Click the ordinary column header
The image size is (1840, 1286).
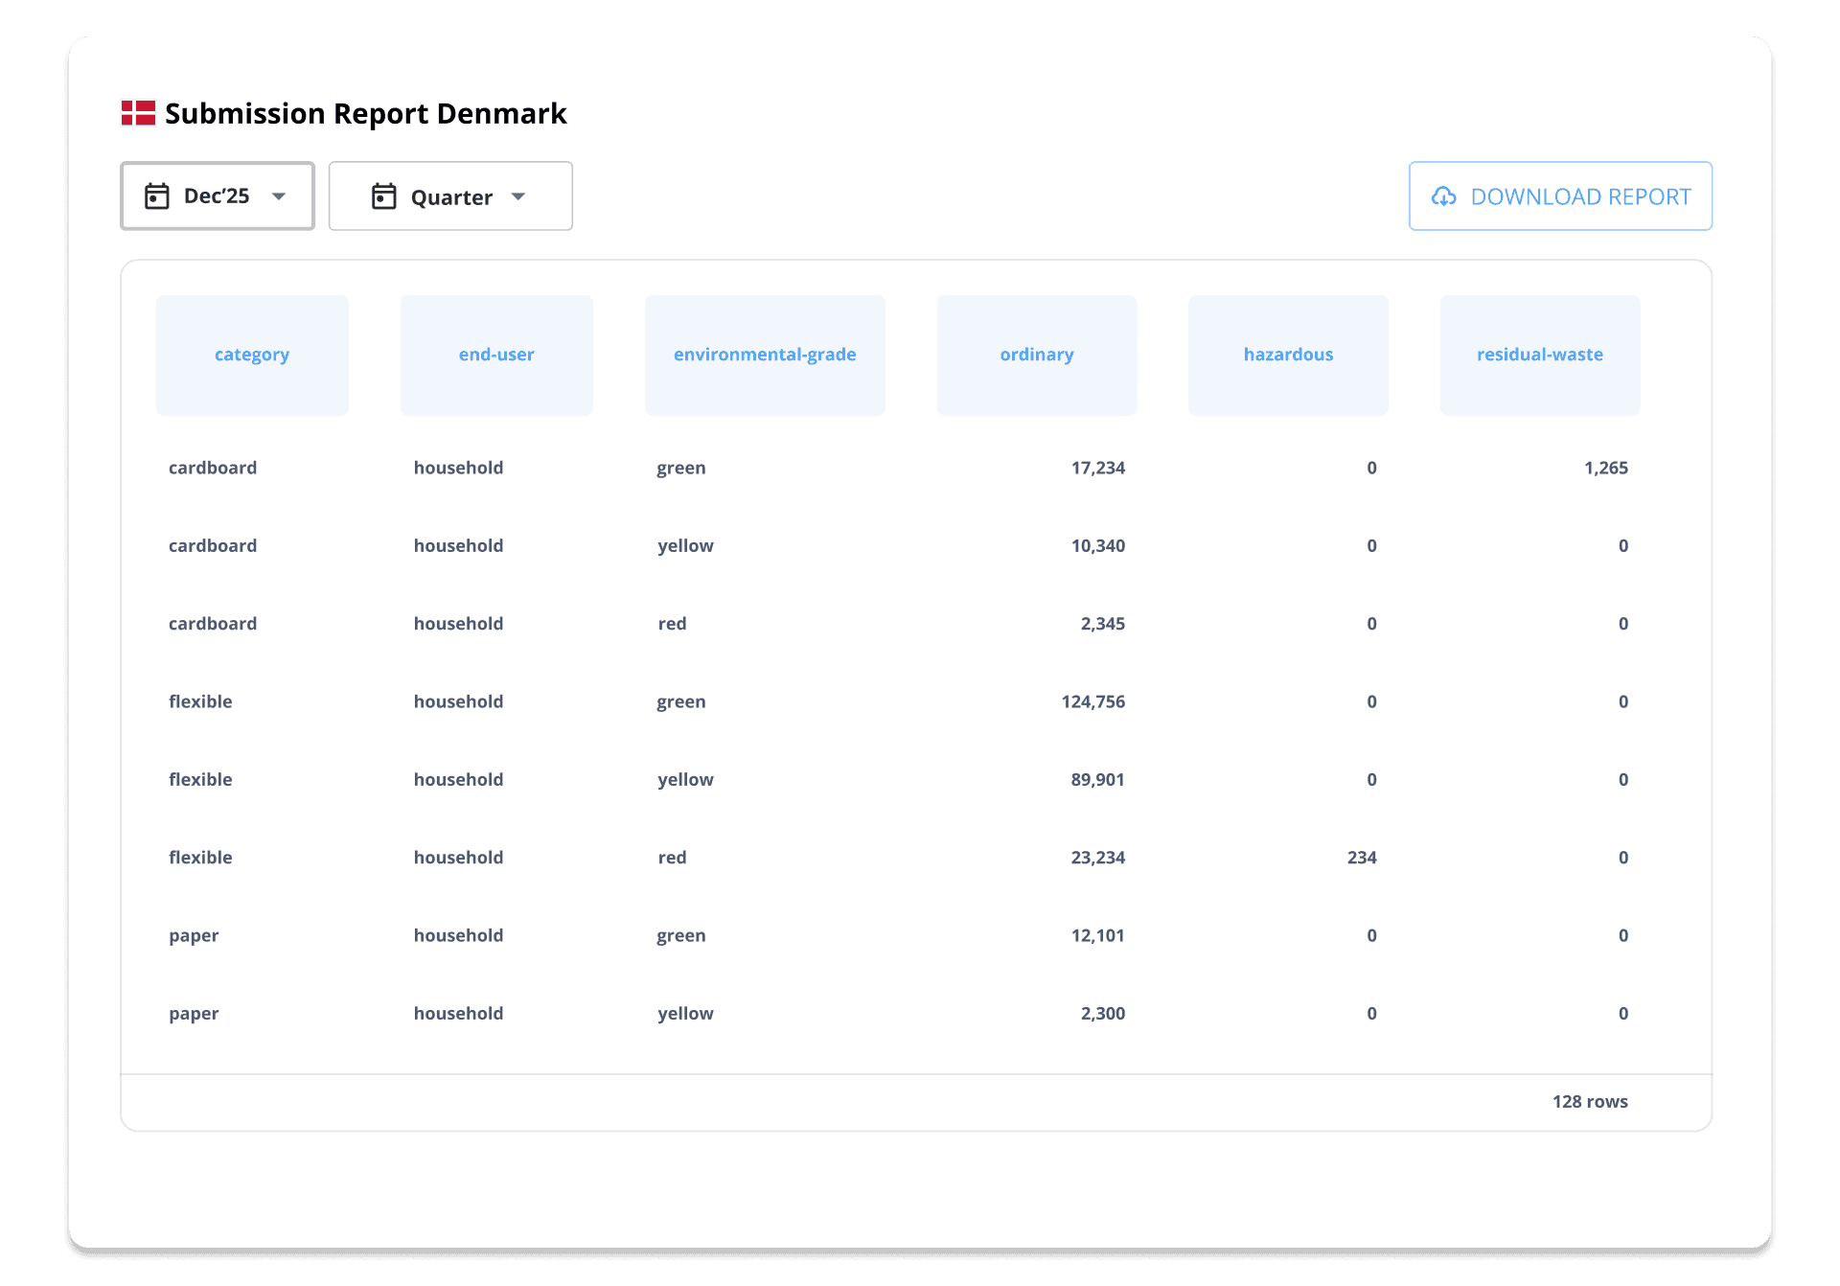(x=1036, y=355)
